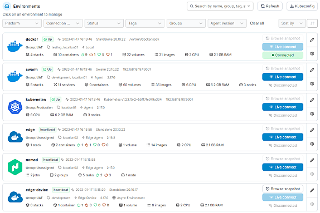Open the swarm environment by its name

point(32,69)
